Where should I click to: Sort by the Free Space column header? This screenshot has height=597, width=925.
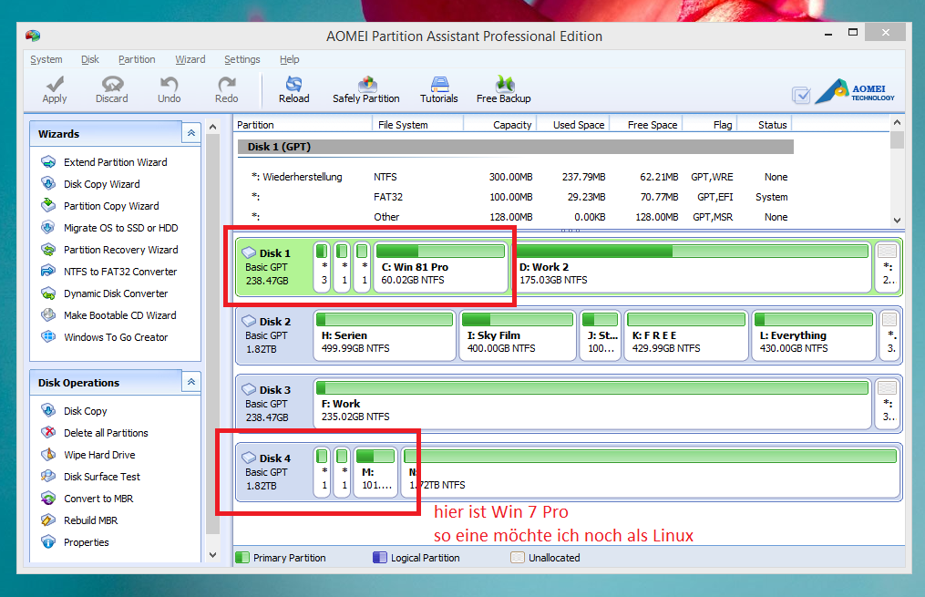tap(652, 125)
